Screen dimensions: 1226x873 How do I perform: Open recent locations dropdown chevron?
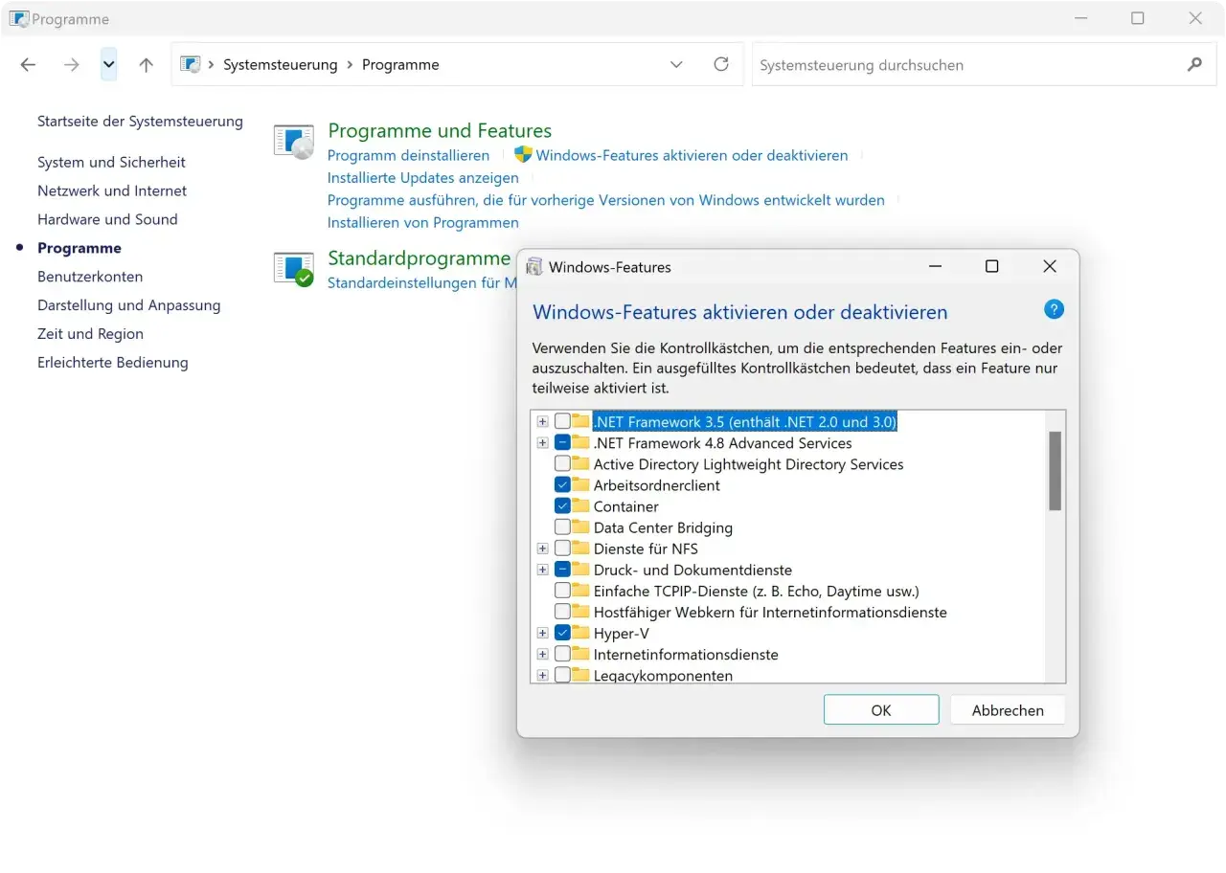pyautogui.click(x=108, y=65)
